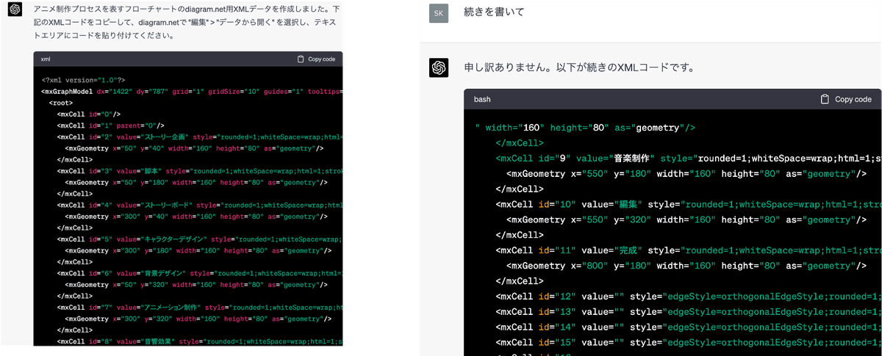
Task: Click the mxCell id="15" edgeStyle line
Action: coord(689,342)
